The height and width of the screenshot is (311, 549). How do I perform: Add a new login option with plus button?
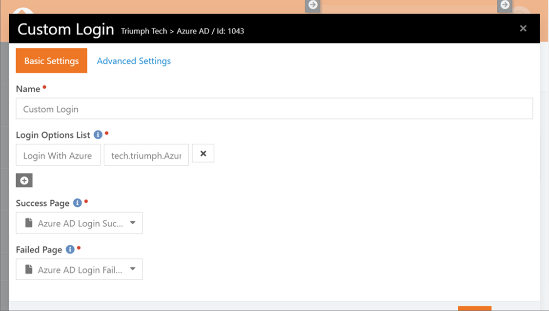pyautogui.click(x=24, y=180)
